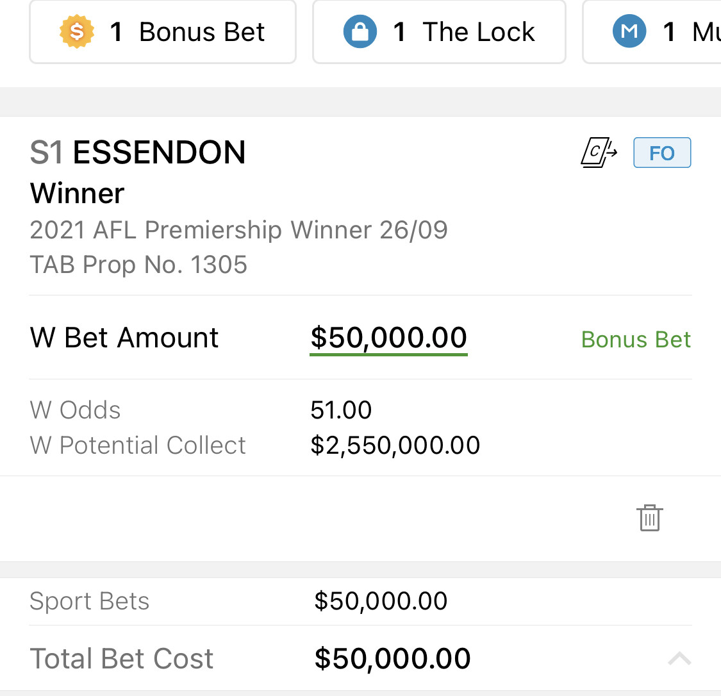721x696 pixels.
Task: Select the partially visible Multi tab
Action: coord(652,31)
